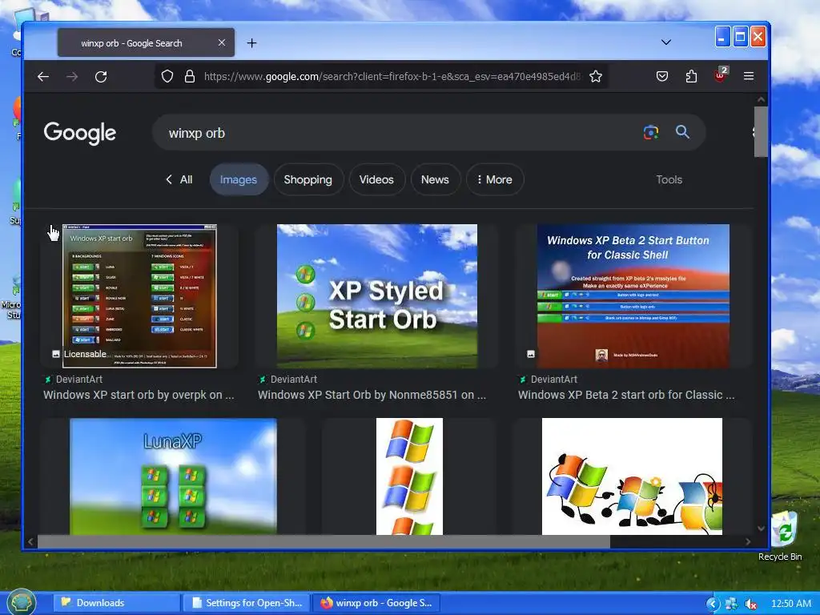Viewport: 820px width, 615px height.
Task: Open the Firefox hamburger menu
Action: pos(749,76)
